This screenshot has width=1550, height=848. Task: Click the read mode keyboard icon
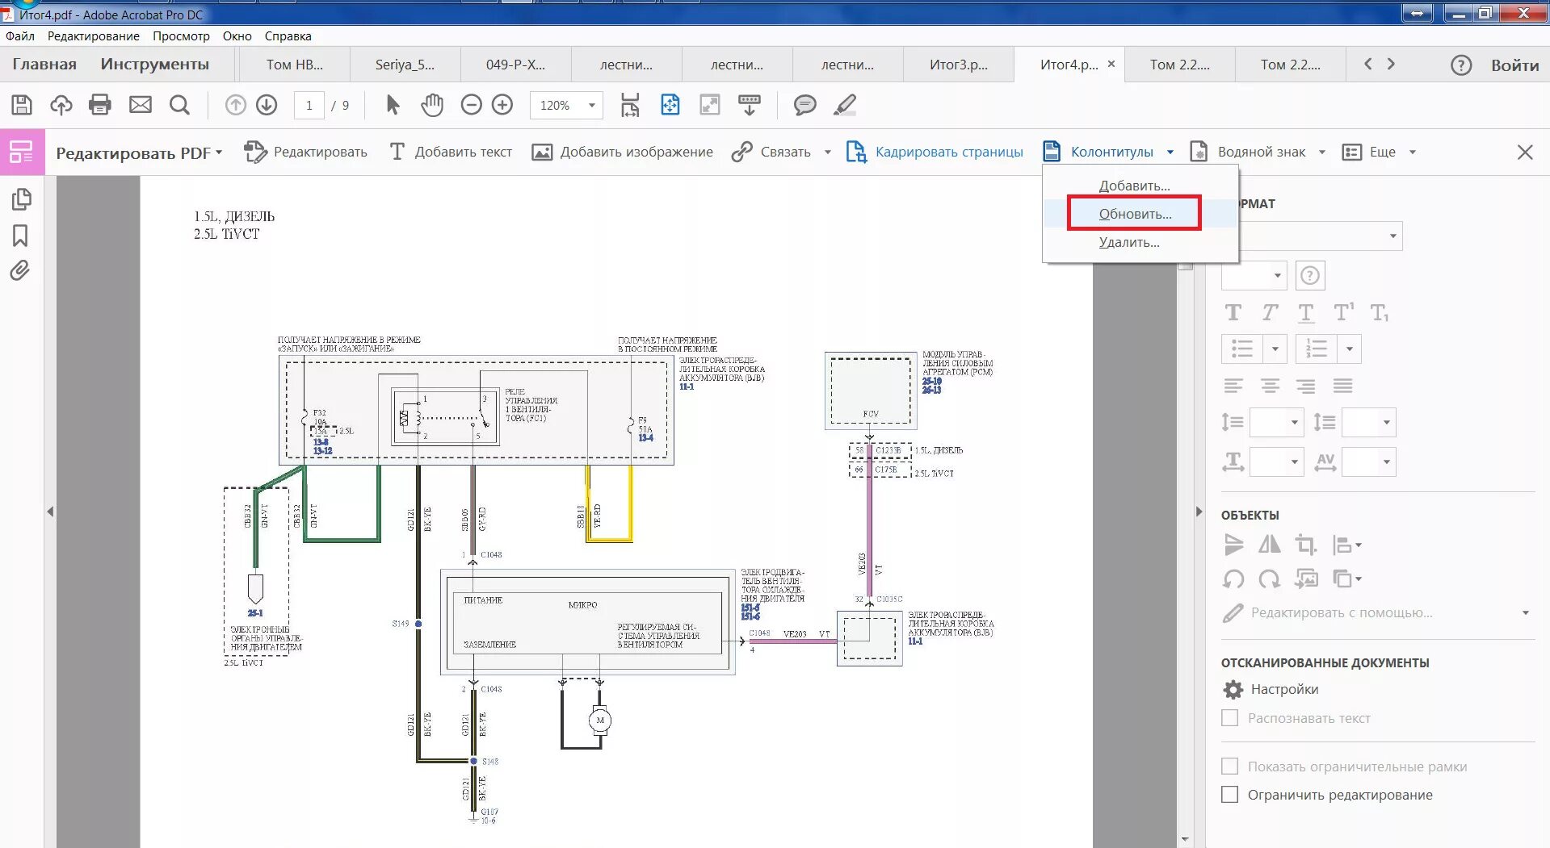(750, 105)
